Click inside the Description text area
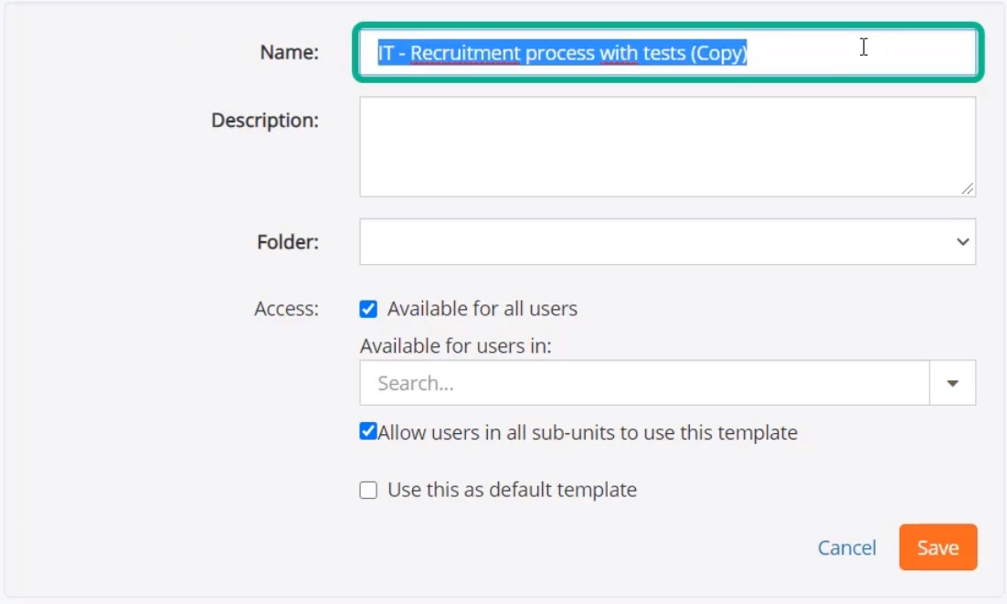The image size is (1007, 604). 667,147
